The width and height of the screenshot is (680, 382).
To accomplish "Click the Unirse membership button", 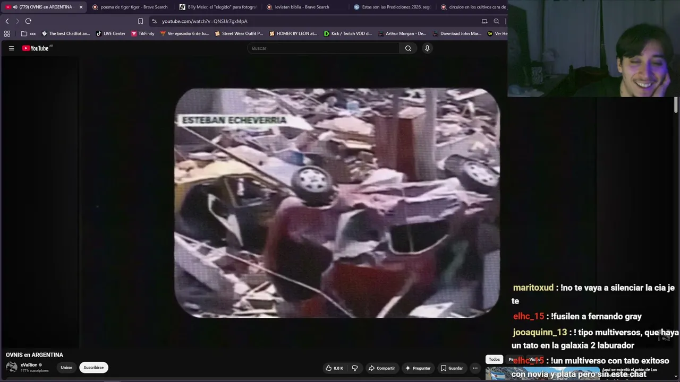I will pyautogui.click(x=66, y=368).
